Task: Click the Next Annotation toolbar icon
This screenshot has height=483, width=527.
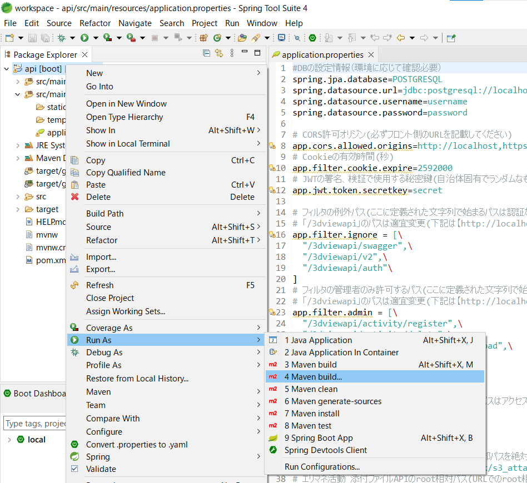Action: click(x=329, y=38)
